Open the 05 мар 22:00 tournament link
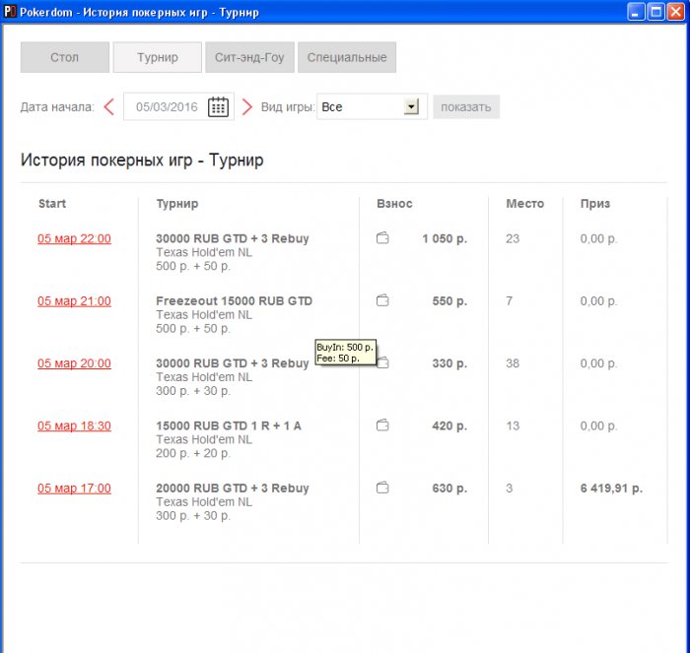This screenshot has height=653, width=690. [x=74, y=238]
